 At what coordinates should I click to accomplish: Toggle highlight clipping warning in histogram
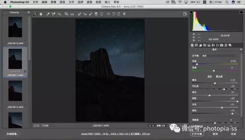241,12
